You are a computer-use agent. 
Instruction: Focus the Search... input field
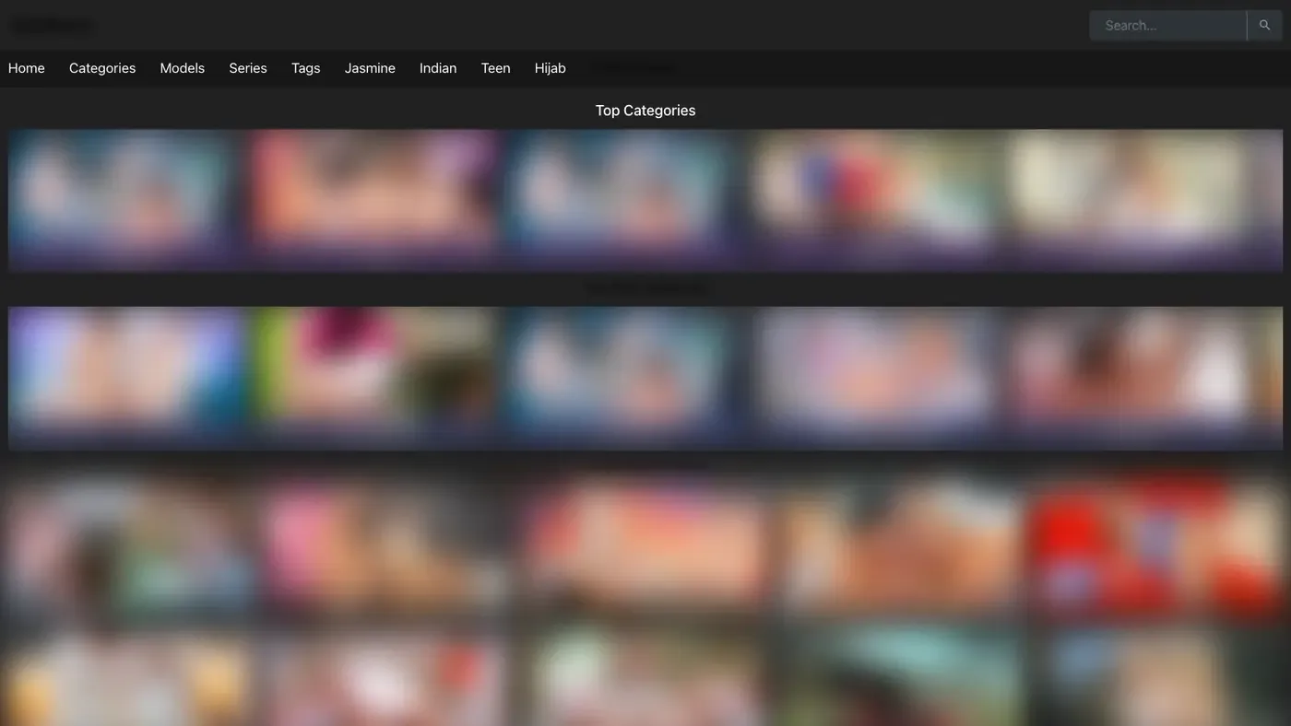[1167, 26]
